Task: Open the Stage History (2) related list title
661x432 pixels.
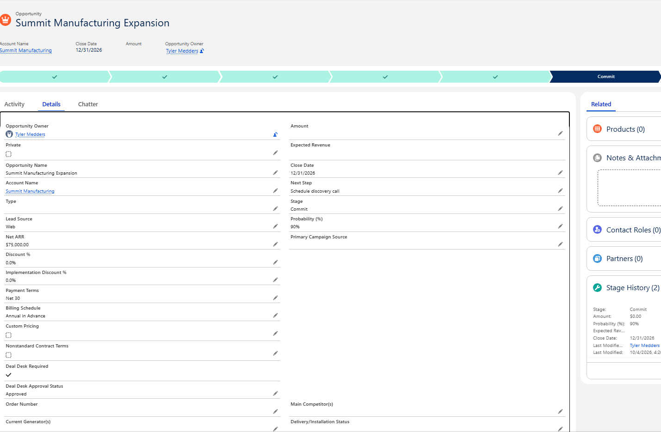Action: coord(633,287)
